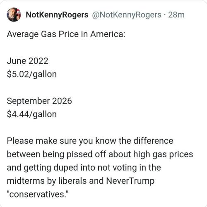The height and width of the screenshot is (207, 207).
Task: Click the words 'high gas prices'
Action: 163,154
